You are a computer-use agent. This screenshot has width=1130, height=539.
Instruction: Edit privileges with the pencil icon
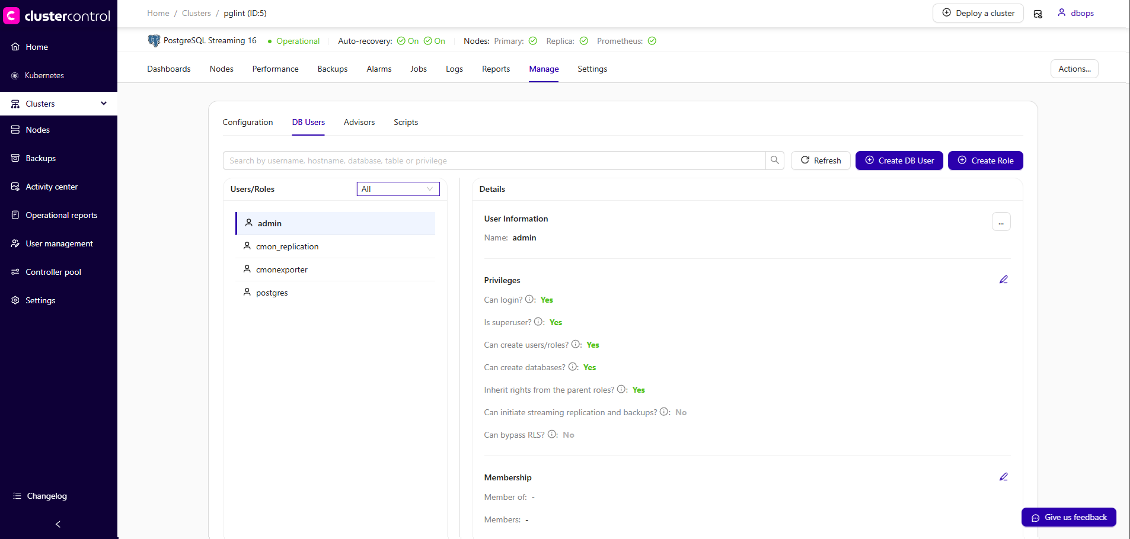(1003, 280)
